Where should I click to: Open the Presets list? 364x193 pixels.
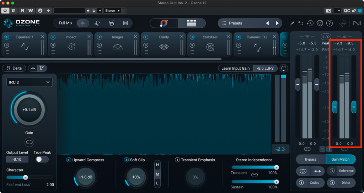point(235,23)
